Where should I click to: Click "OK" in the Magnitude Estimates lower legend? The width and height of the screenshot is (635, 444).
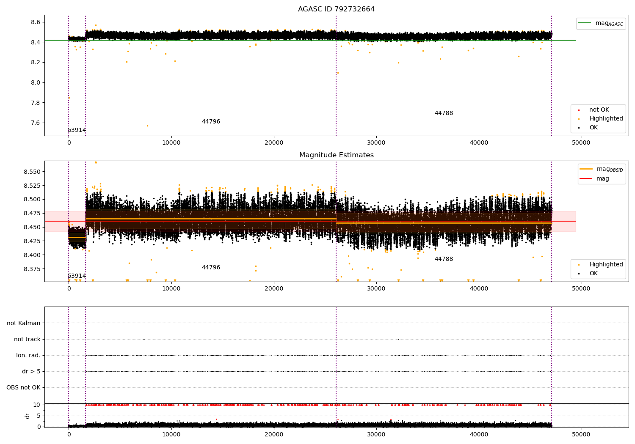tap(594, 274)
